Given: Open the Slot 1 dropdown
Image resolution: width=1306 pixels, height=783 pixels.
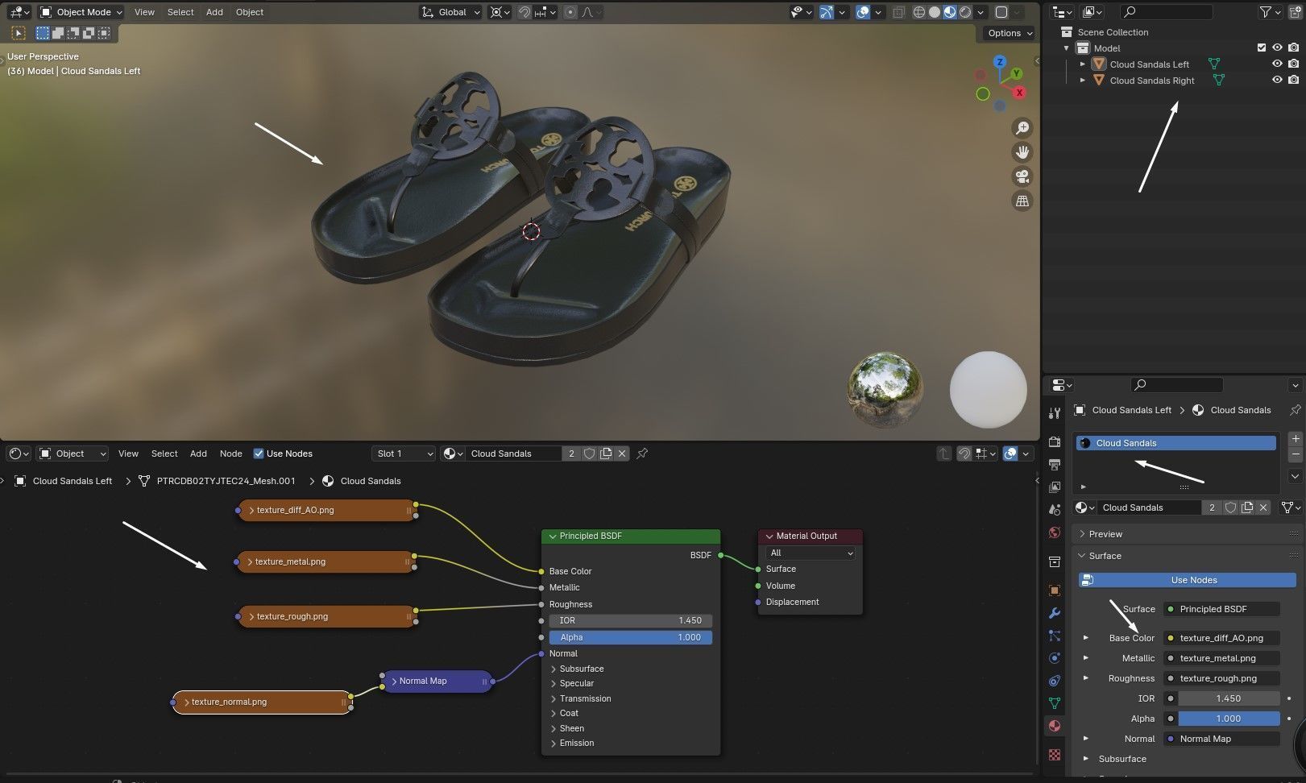Looking at the screenshot, I should (404, 454).
